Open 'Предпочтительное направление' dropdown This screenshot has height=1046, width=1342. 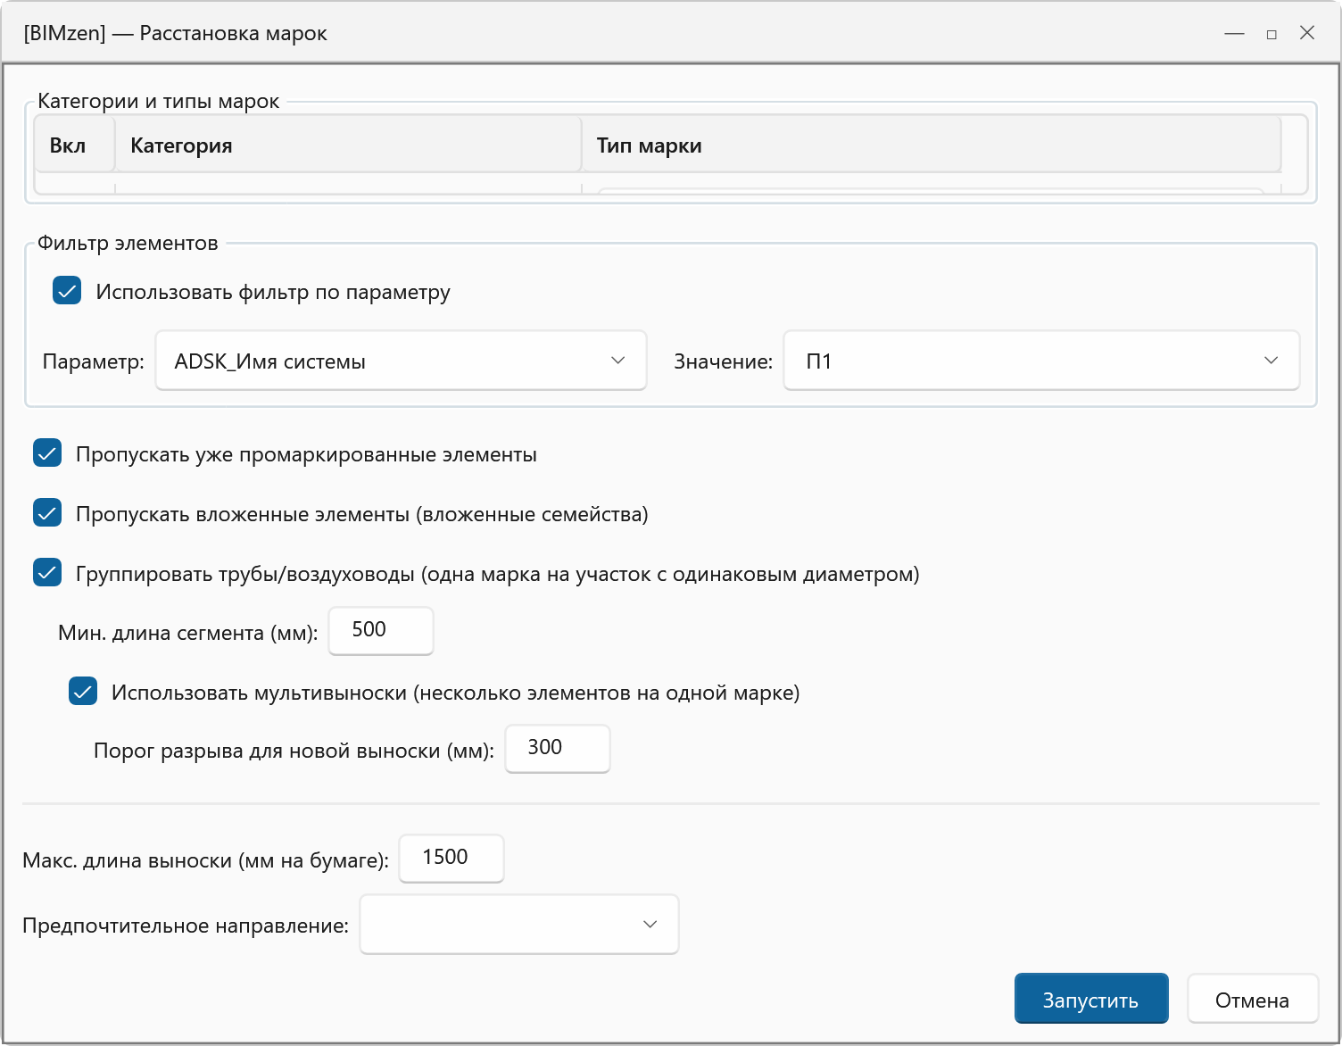(519, 925)
